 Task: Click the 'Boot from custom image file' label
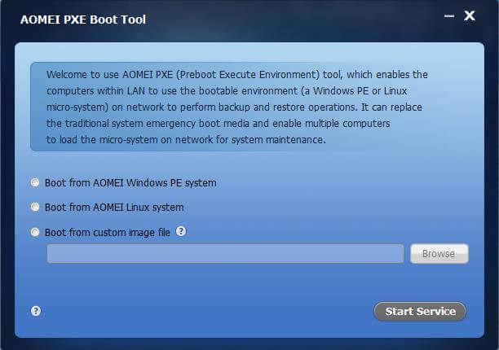coord(108,232)
